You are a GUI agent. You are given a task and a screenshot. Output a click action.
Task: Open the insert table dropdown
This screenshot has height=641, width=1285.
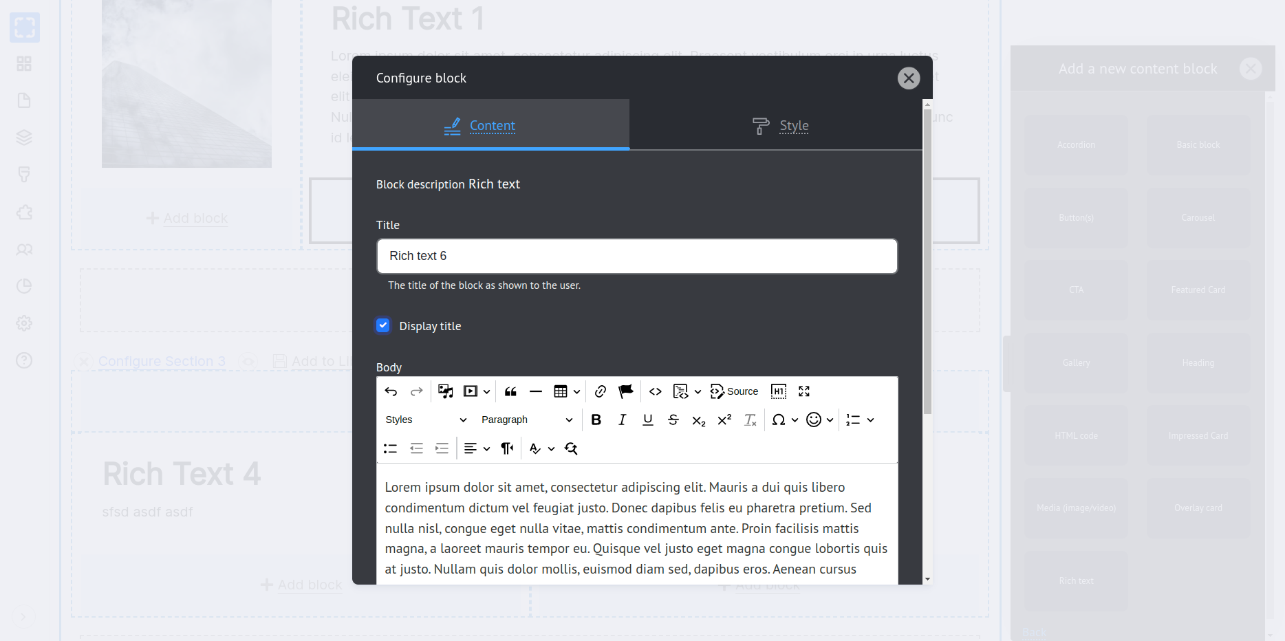point(567,391)
